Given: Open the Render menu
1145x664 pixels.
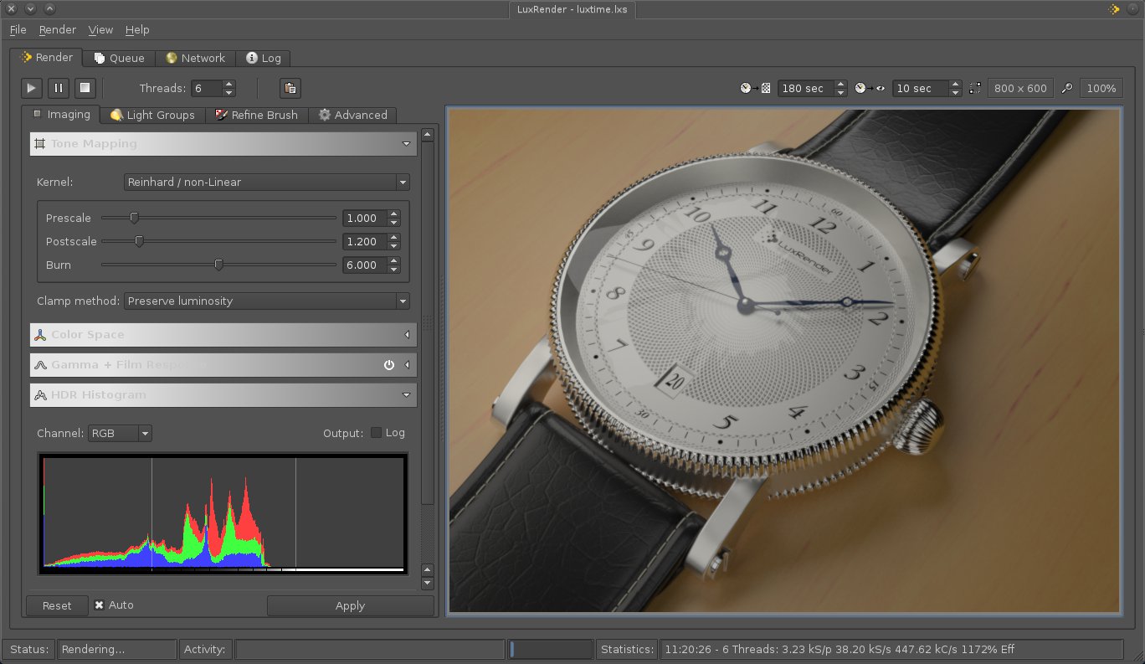Looking at the screenshot, I should click(57, 29).
